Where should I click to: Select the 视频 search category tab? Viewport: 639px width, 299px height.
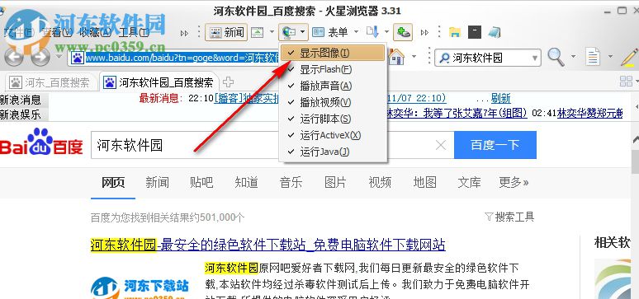coord(380,182)
